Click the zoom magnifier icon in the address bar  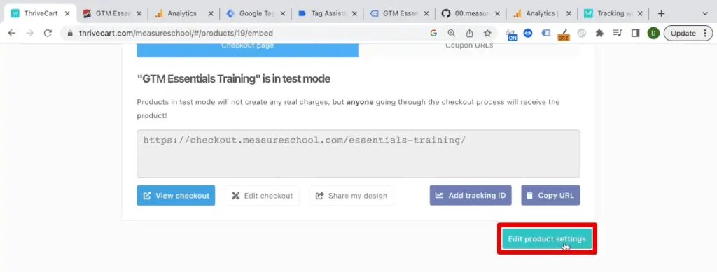(452, 34)
